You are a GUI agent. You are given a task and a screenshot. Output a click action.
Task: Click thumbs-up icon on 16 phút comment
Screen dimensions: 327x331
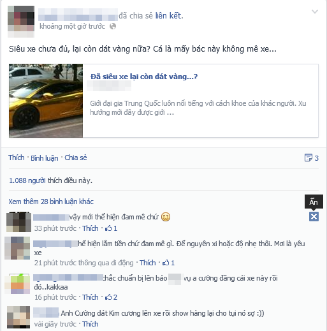pos(108,297)
